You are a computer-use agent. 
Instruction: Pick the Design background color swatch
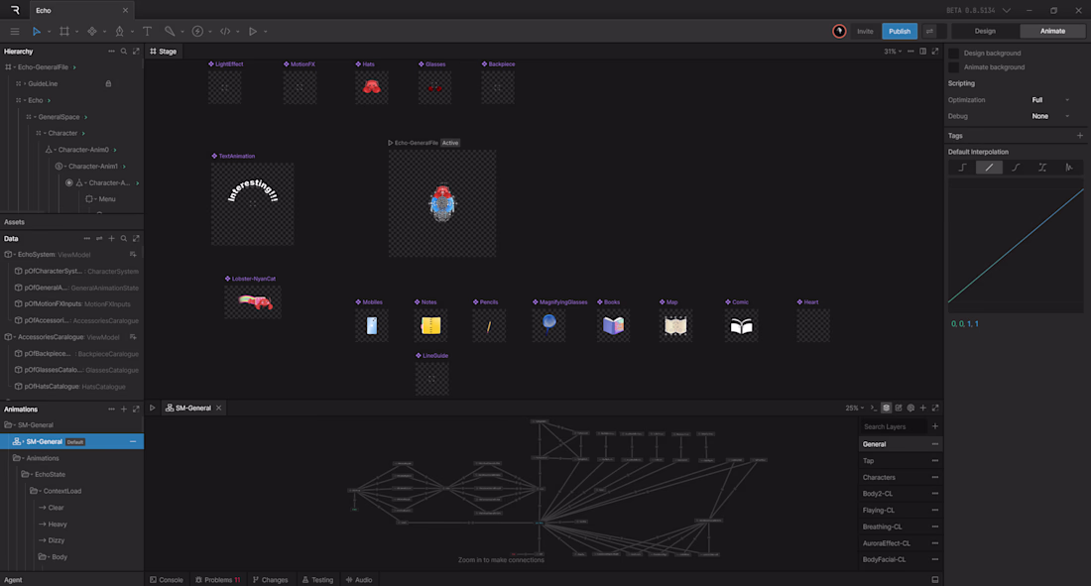pyautogui.click(x=954, y=54)
